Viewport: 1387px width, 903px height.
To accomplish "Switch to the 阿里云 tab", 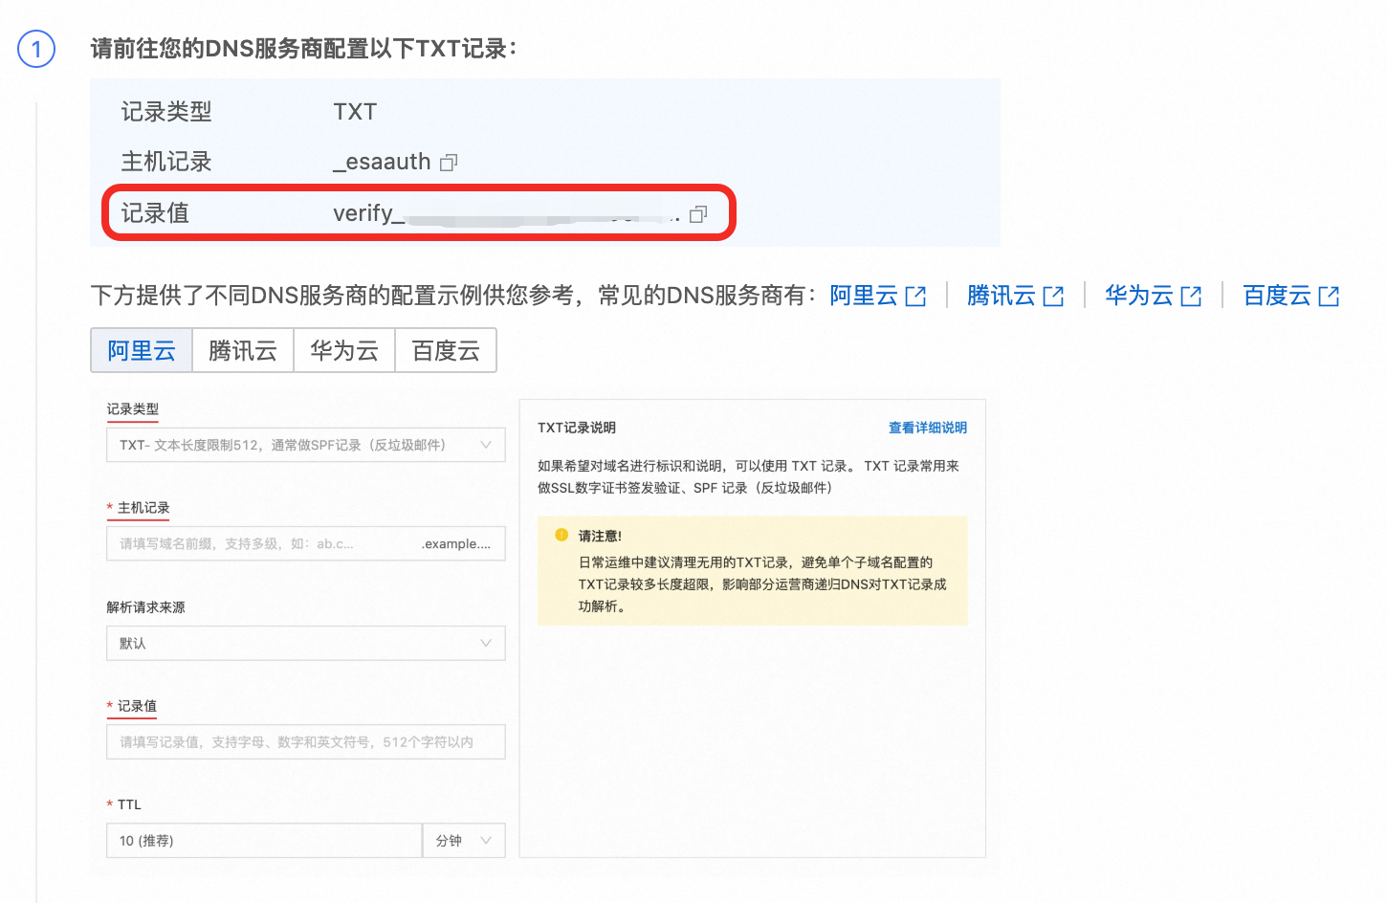I will (142, 350).
